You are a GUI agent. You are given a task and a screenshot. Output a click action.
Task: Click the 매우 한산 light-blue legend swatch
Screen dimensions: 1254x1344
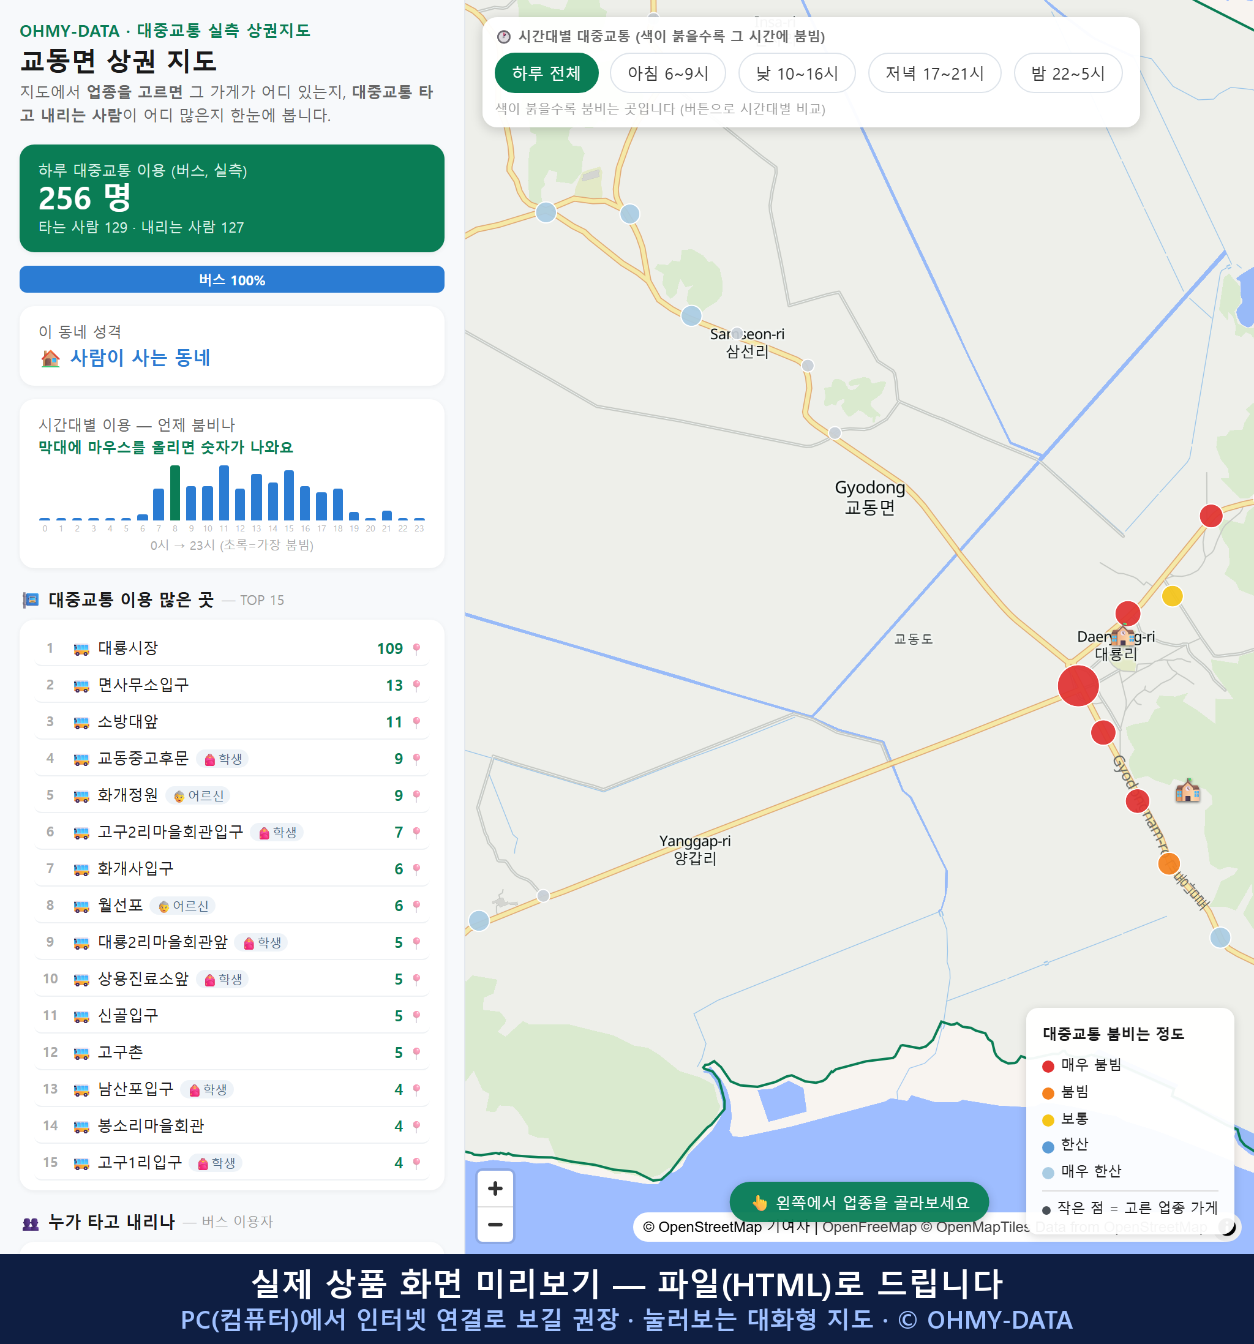[x=1048, y=1173]
